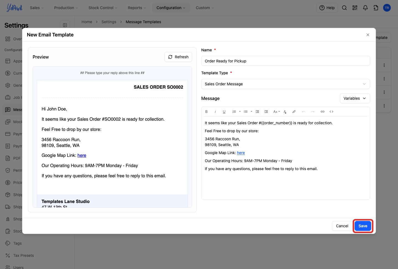Image resolution: width=398 pixels, height=269 pixels.
Task: Open the Production menu
Action: point(66,8)
